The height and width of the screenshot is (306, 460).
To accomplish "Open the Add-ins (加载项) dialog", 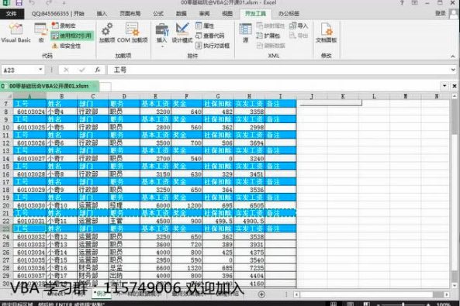I will click(107, 33).
